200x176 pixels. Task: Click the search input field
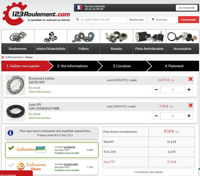[x=101, y=19]
